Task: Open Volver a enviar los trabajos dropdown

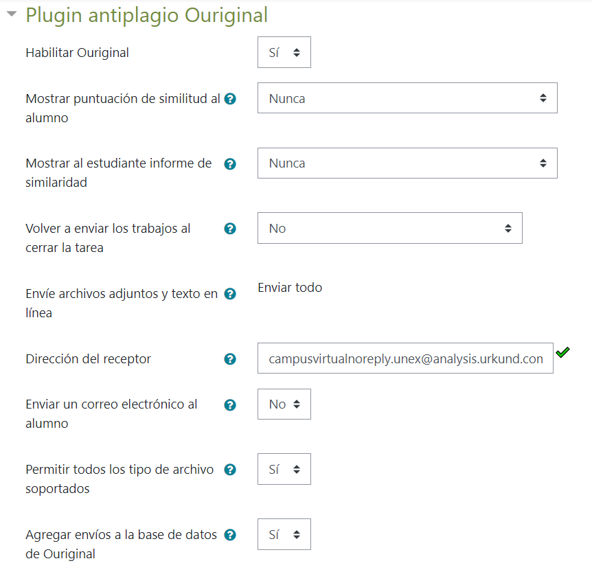Action: [389, 228]
